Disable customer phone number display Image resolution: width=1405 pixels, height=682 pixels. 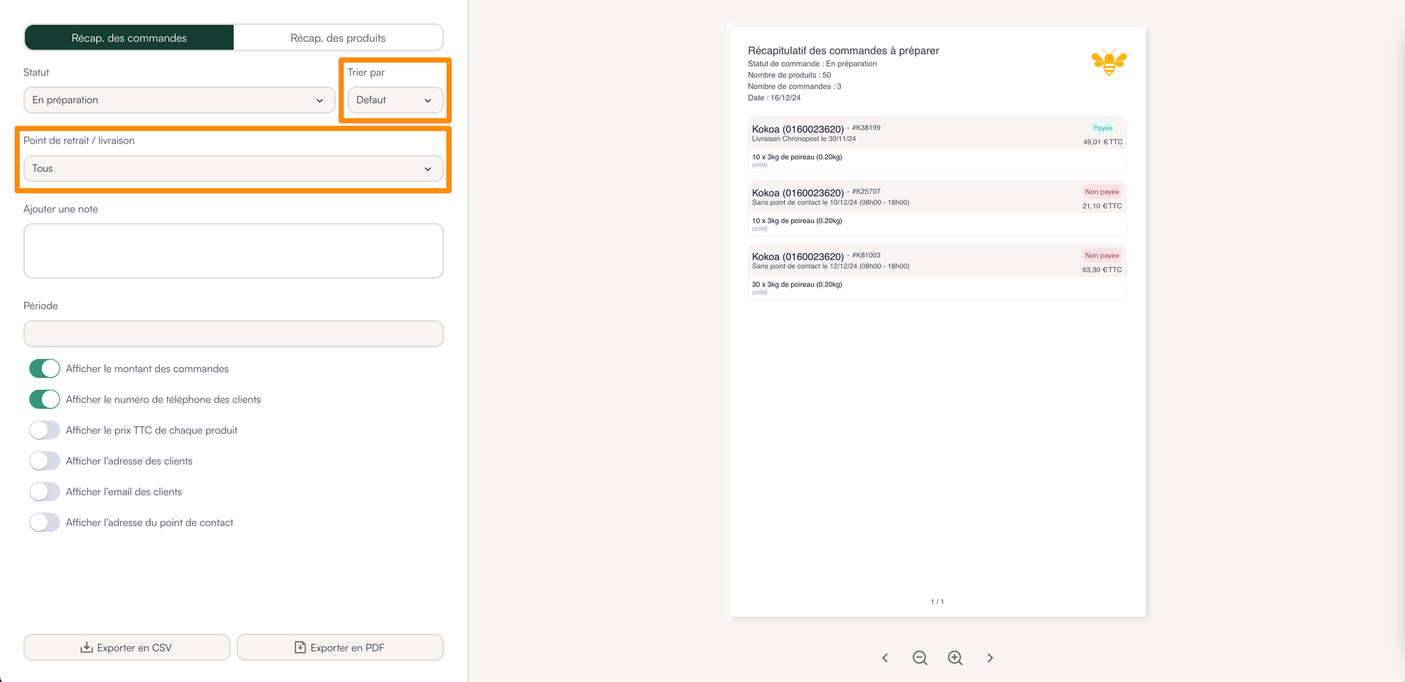(x=45, y=399)
